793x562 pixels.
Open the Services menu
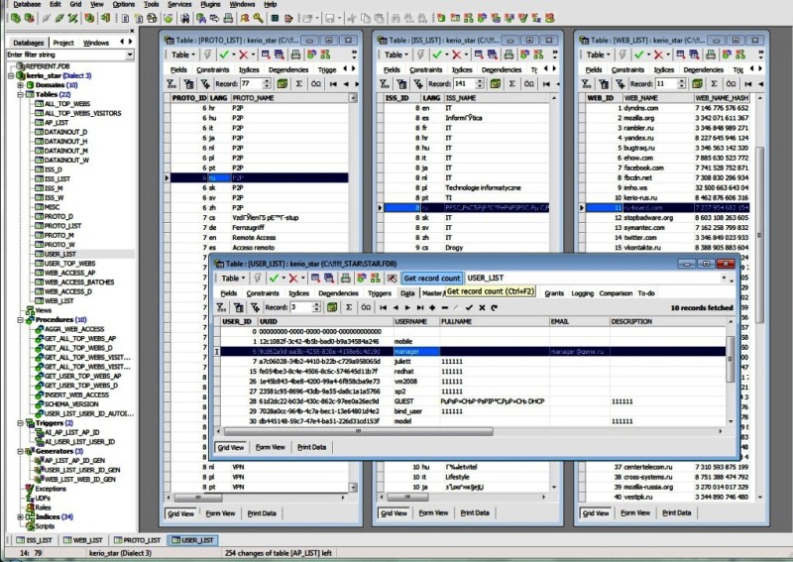(179, 4)
